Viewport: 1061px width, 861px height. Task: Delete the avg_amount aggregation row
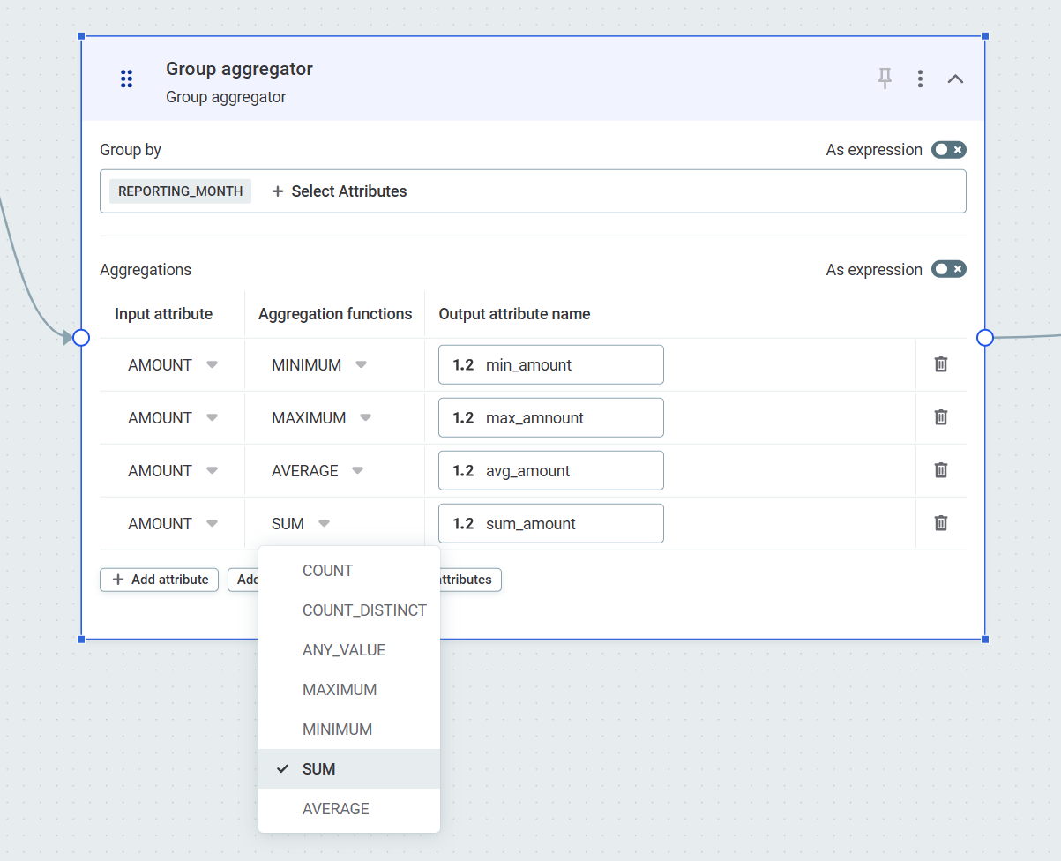tap(940, 470)
